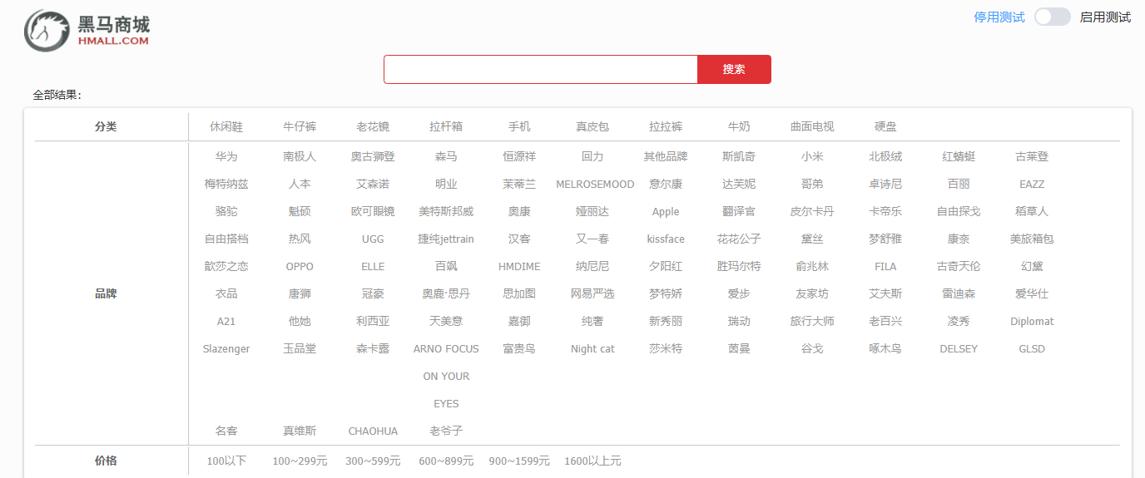This screenshot has height=478, width=1145.
Task: Click the HMALL horse logo icon
Action: tap(47, 31)
